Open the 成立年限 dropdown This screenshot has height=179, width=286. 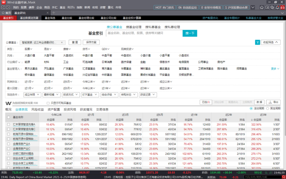(32, 94)
